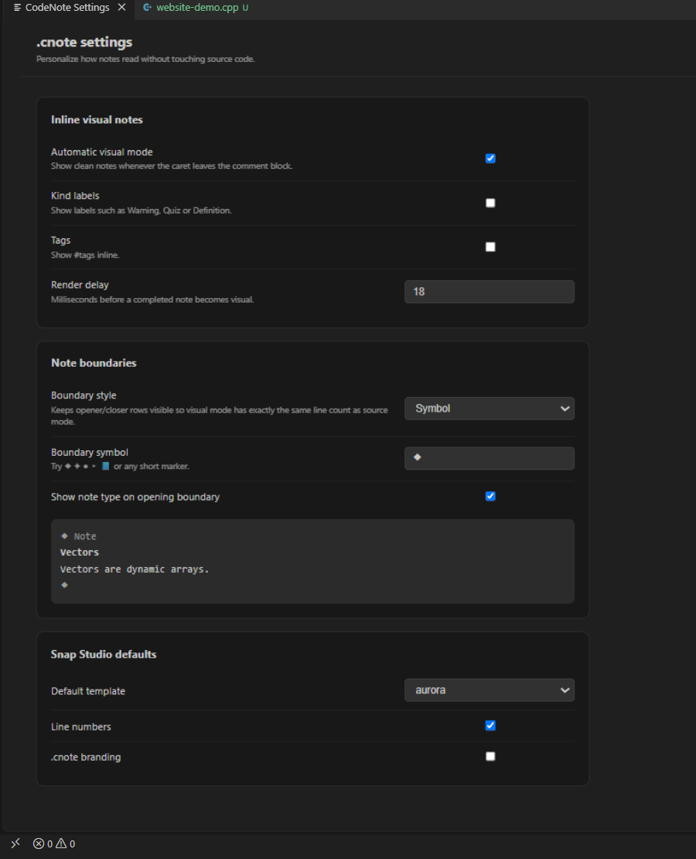Click the errors count icon in status bar

click(x=39, y=844)
